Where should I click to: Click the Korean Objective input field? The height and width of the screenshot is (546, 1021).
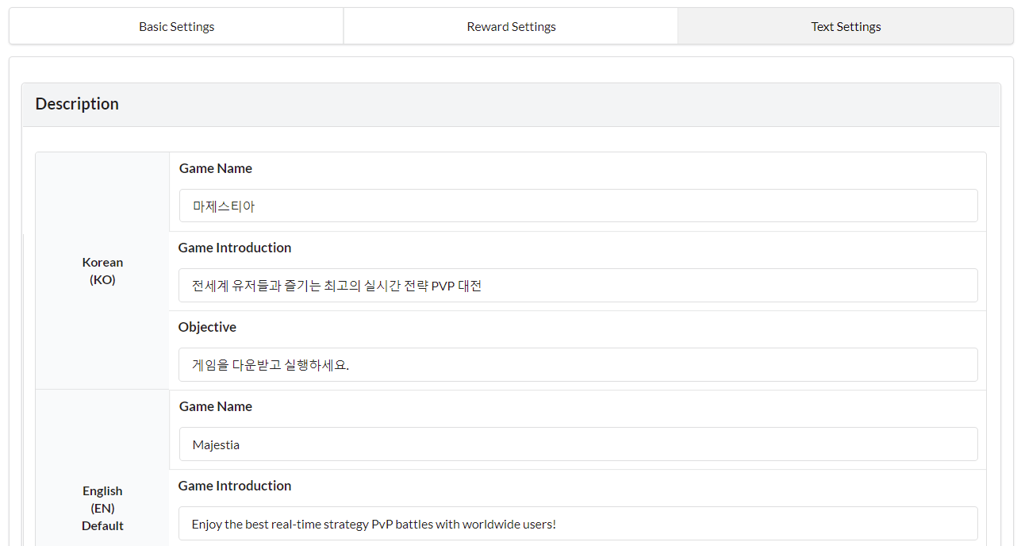[578, 364]
